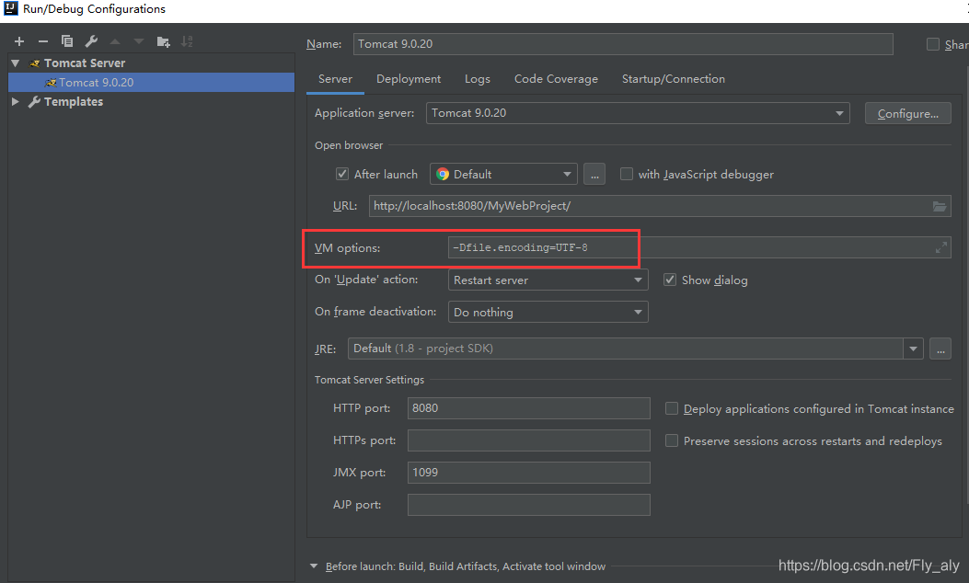This screenshot has width=969, height=583.
Task: Add a new configuration with plus icon
Action: (19, 41)
